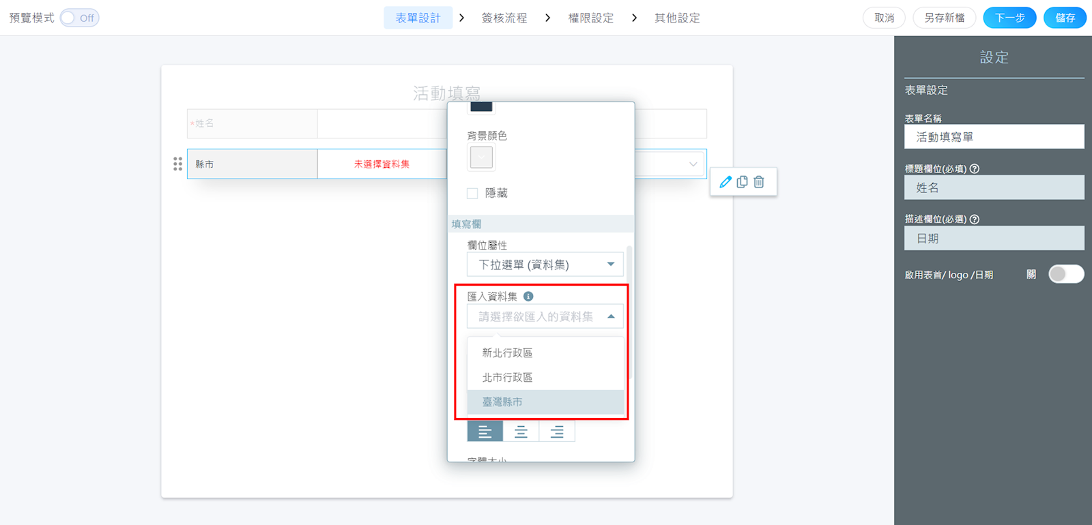The width and height of the screenshot is (1092, 525).
Task: Click help icon beside 標題欄位(必填)
Action: pyautogui.click(x=975, y=169)
